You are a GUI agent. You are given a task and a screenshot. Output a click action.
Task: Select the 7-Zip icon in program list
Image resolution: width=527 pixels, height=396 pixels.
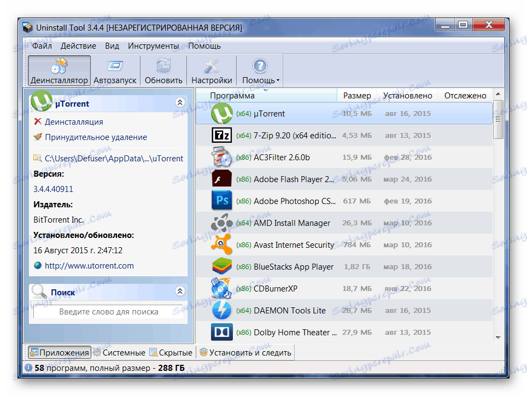tap(222, 136)
